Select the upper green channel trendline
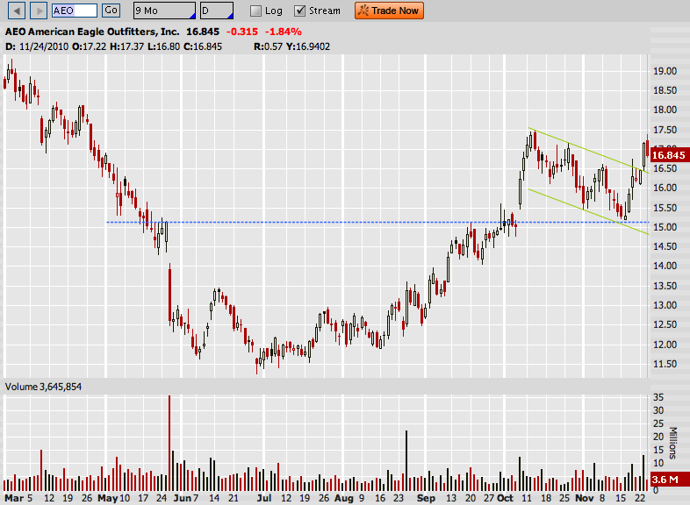Image resolution: width=690 pixels, height=505 pixels. coord(579,149)
